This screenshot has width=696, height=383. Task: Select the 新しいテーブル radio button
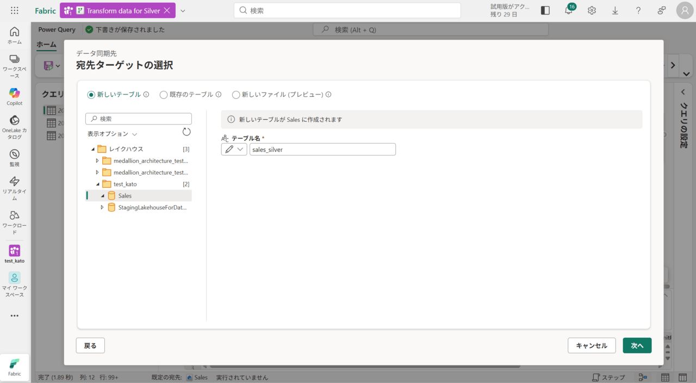point(91,95)
